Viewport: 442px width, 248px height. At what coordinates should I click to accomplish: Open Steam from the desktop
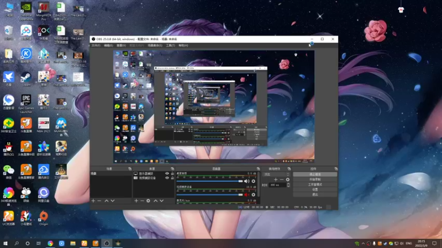click(26, 79)
